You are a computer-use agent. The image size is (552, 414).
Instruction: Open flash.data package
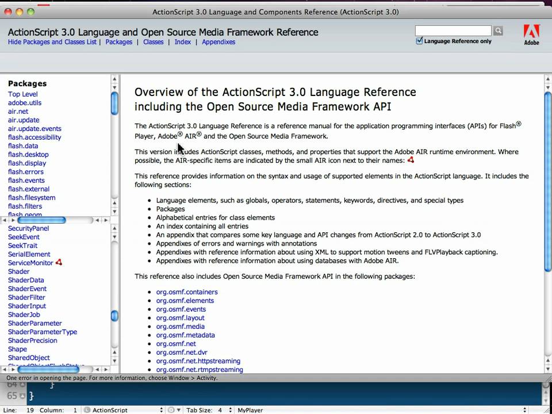click(23, 145)
